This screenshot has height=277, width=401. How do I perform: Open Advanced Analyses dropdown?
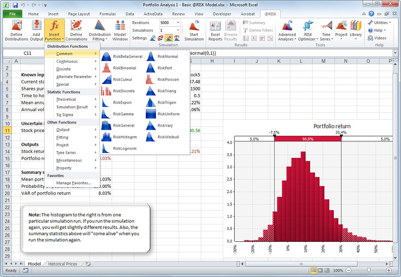[x=287, y=30]
